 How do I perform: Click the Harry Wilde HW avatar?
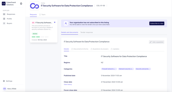point(4,89)
